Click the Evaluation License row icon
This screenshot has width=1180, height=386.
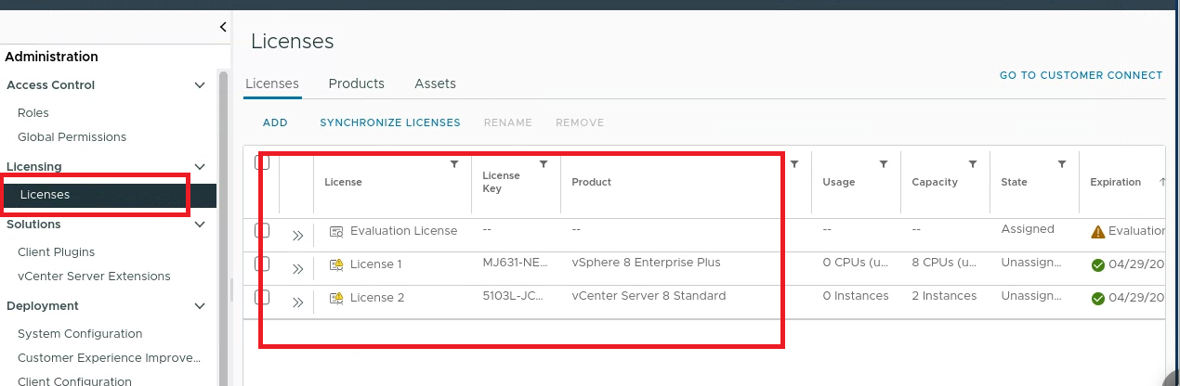click(336, 231)
